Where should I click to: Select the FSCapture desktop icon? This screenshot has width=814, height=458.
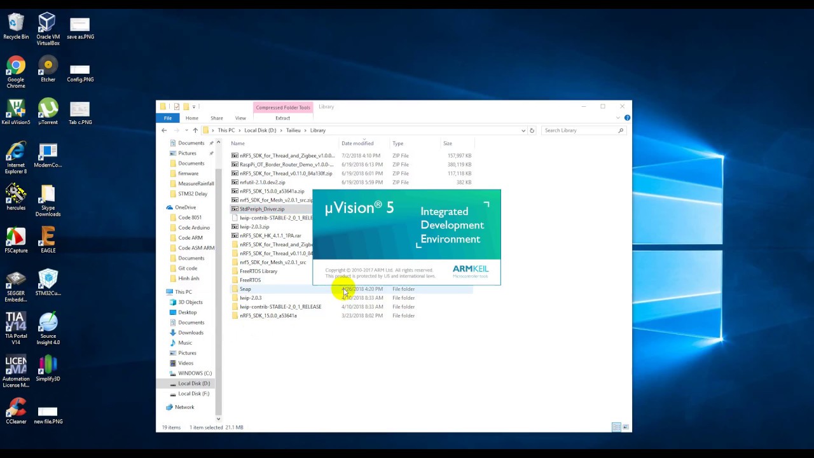coord(16,240)
